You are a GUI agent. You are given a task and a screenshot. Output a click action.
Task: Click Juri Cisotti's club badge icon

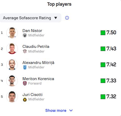[x=25, y=99]
